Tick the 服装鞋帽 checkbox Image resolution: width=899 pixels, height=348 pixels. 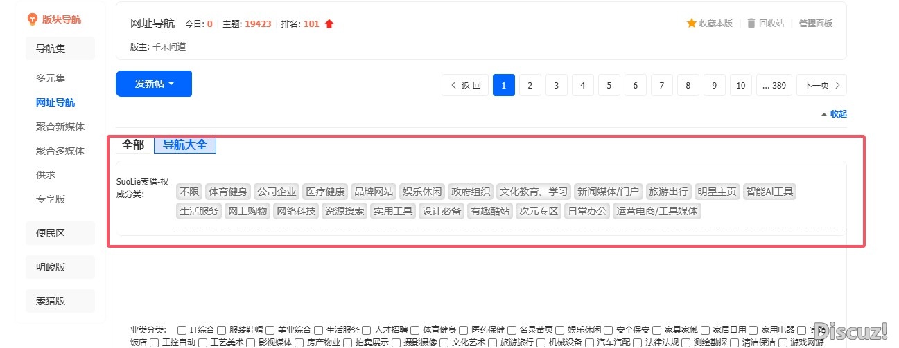pyautogui.click(x=222, y=330)
